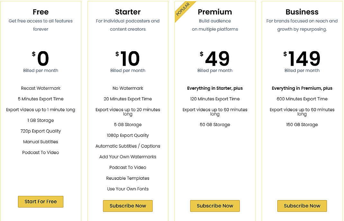The width and height of the screenshot is (344, 221).
Task: Click the Automatic Subtitles / Captions feature
Action: click(128, 146)
